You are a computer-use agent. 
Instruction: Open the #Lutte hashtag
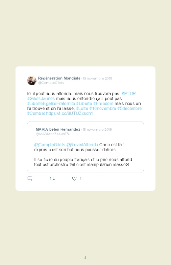point(82,108)
